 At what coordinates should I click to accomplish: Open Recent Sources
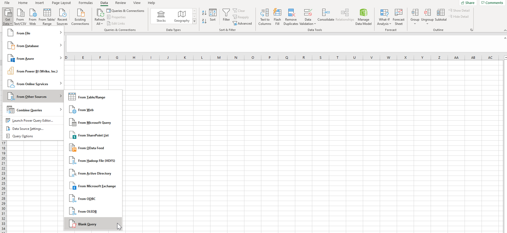pos(62,17)
